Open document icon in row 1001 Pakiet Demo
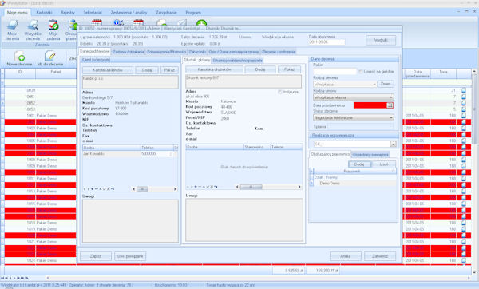Screen dimensions: 479x289 [464, 116]
